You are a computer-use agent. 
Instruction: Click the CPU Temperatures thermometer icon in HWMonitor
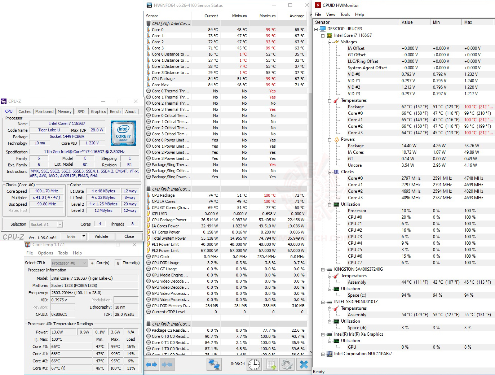point(336,100)
